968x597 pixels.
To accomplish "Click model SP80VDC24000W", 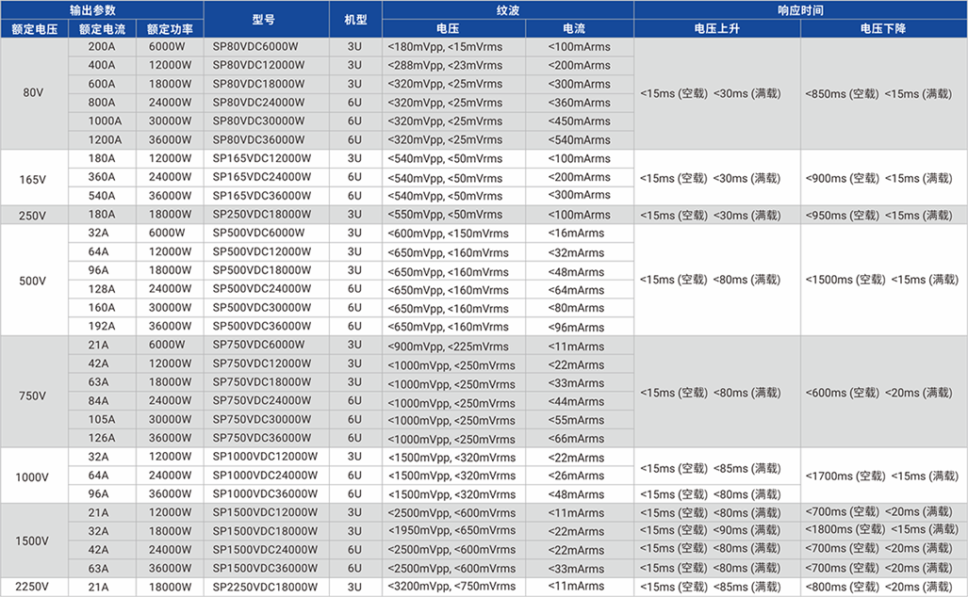I will (258, 103).
